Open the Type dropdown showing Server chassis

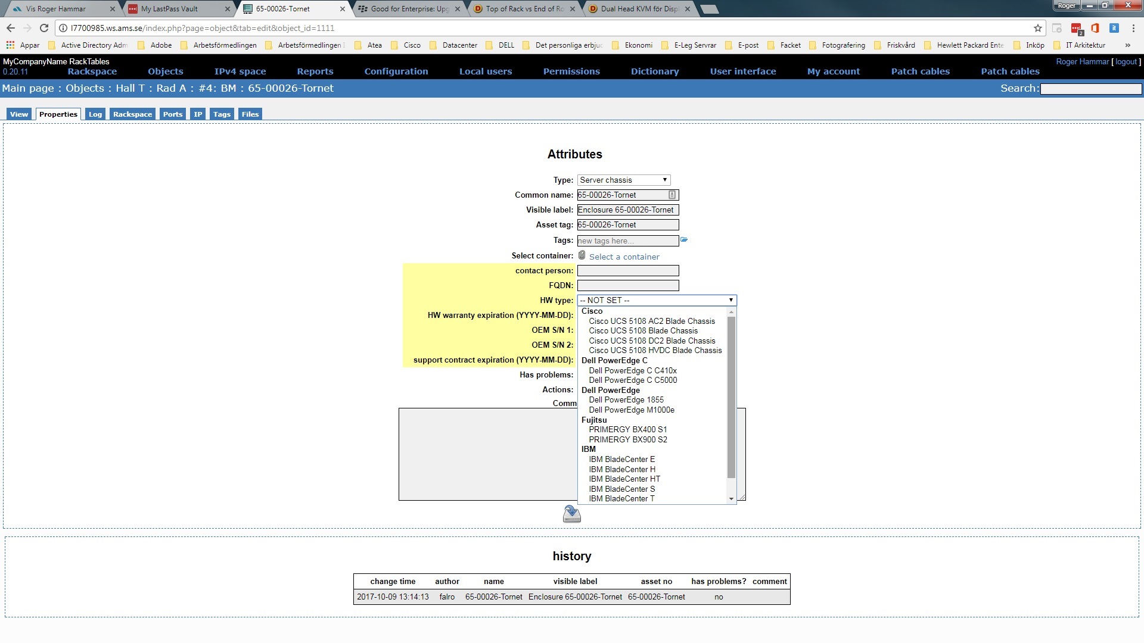623,180
